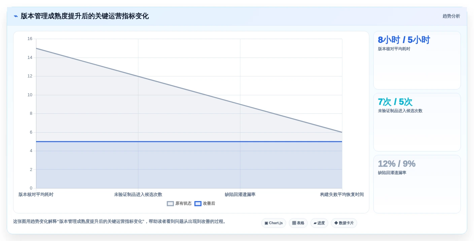Click the chart title 版本管理成熟度提升后的关键运营指标变化
The width and height of the screenshot is (474, 241).
(x=85, y=16)
